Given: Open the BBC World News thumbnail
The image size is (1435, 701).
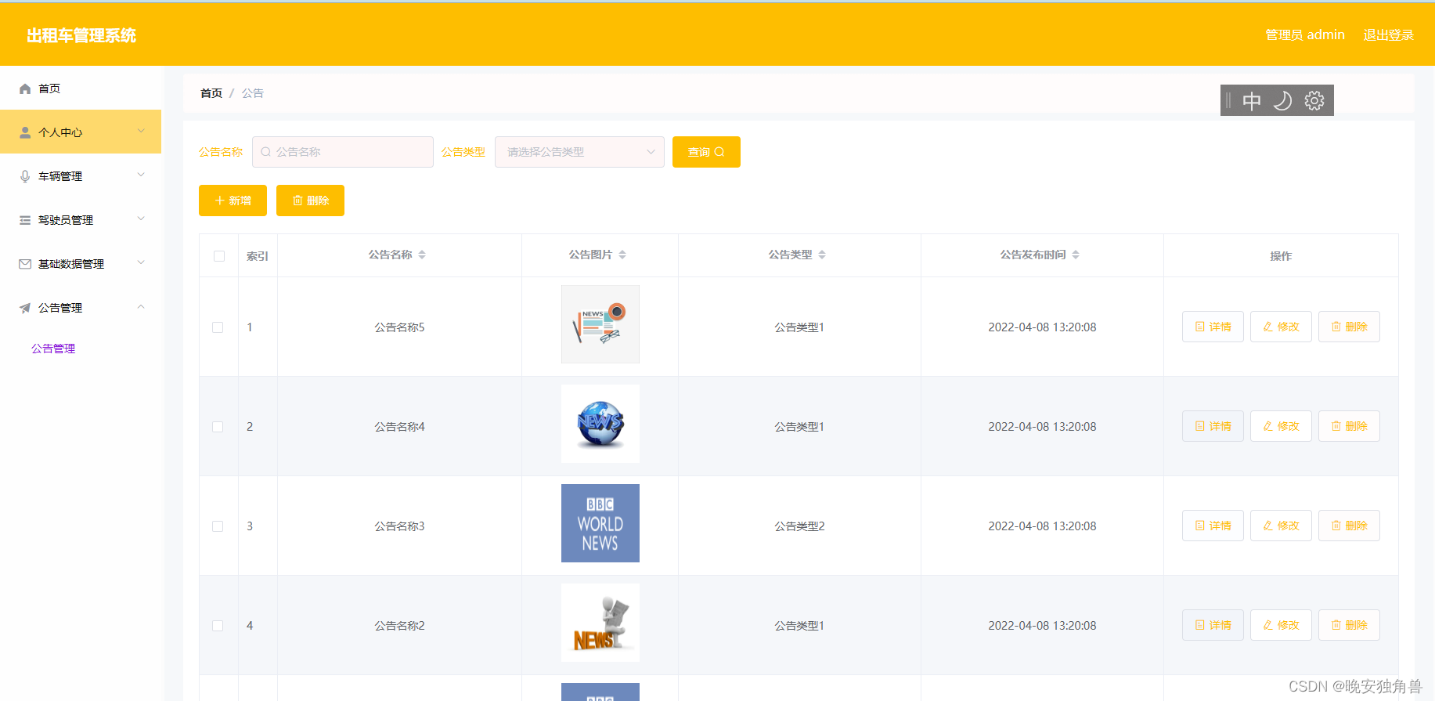Looking at the screenshot, I should (600, 523).
